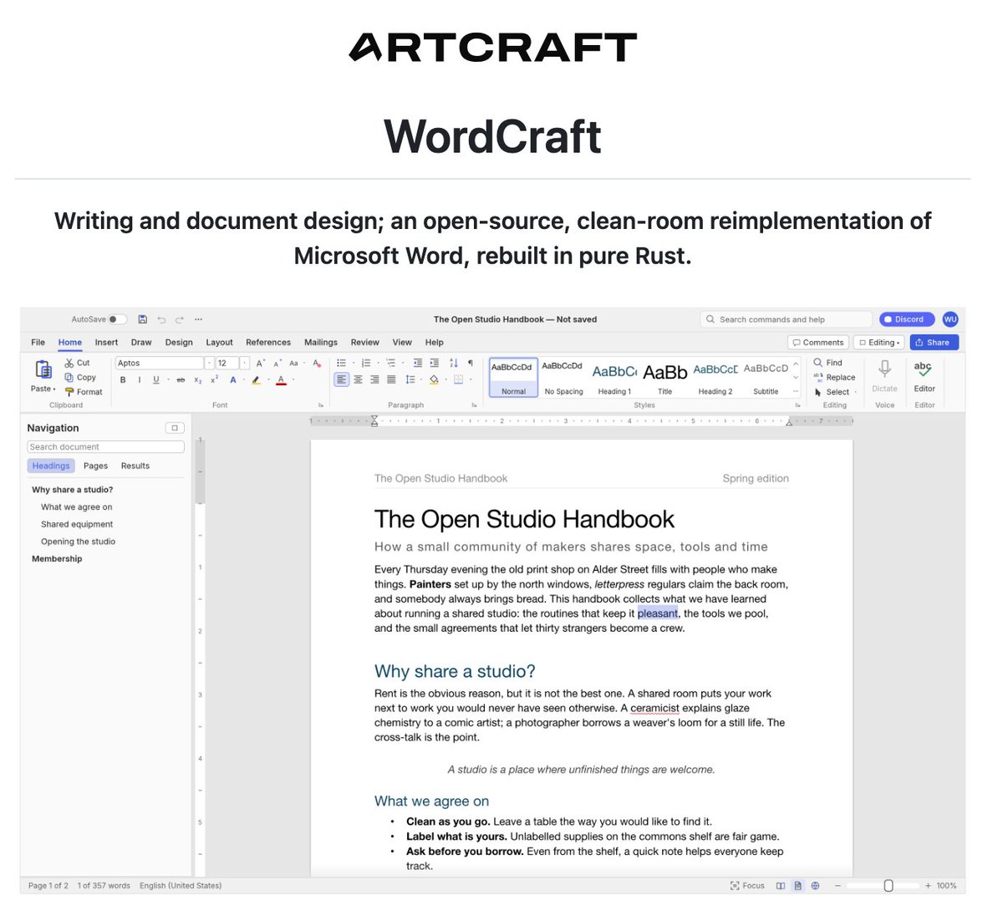Image resolution: width=1003 pixels, height=916 pixels.
Task: Open the Paragraph dialog launcher
Action: click(474, 405)
